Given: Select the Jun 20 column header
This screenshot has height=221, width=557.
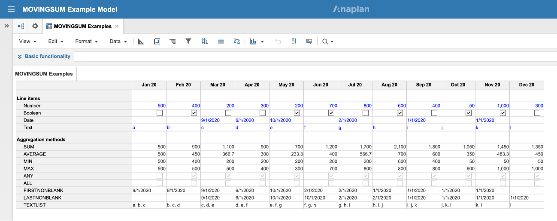Looking at the screenshot, I should point(321,85).
